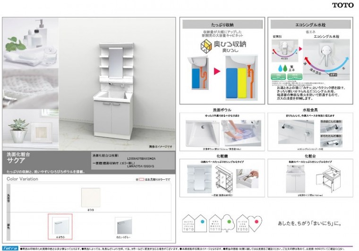The height and width of the screenshot is (251, 359).
Task: Click the empty wash bowl photo
Action: tap(202, 134)
